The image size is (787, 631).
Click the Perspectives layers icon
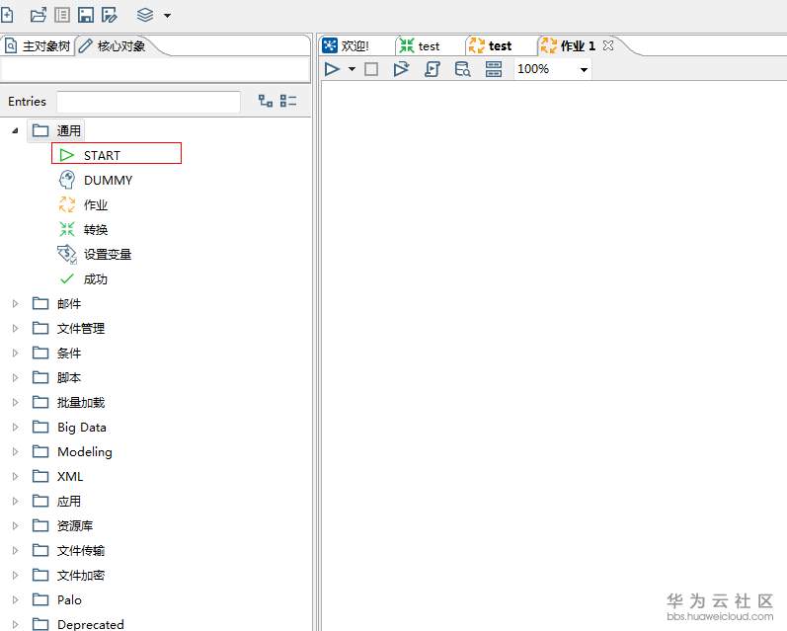[145, 15]
